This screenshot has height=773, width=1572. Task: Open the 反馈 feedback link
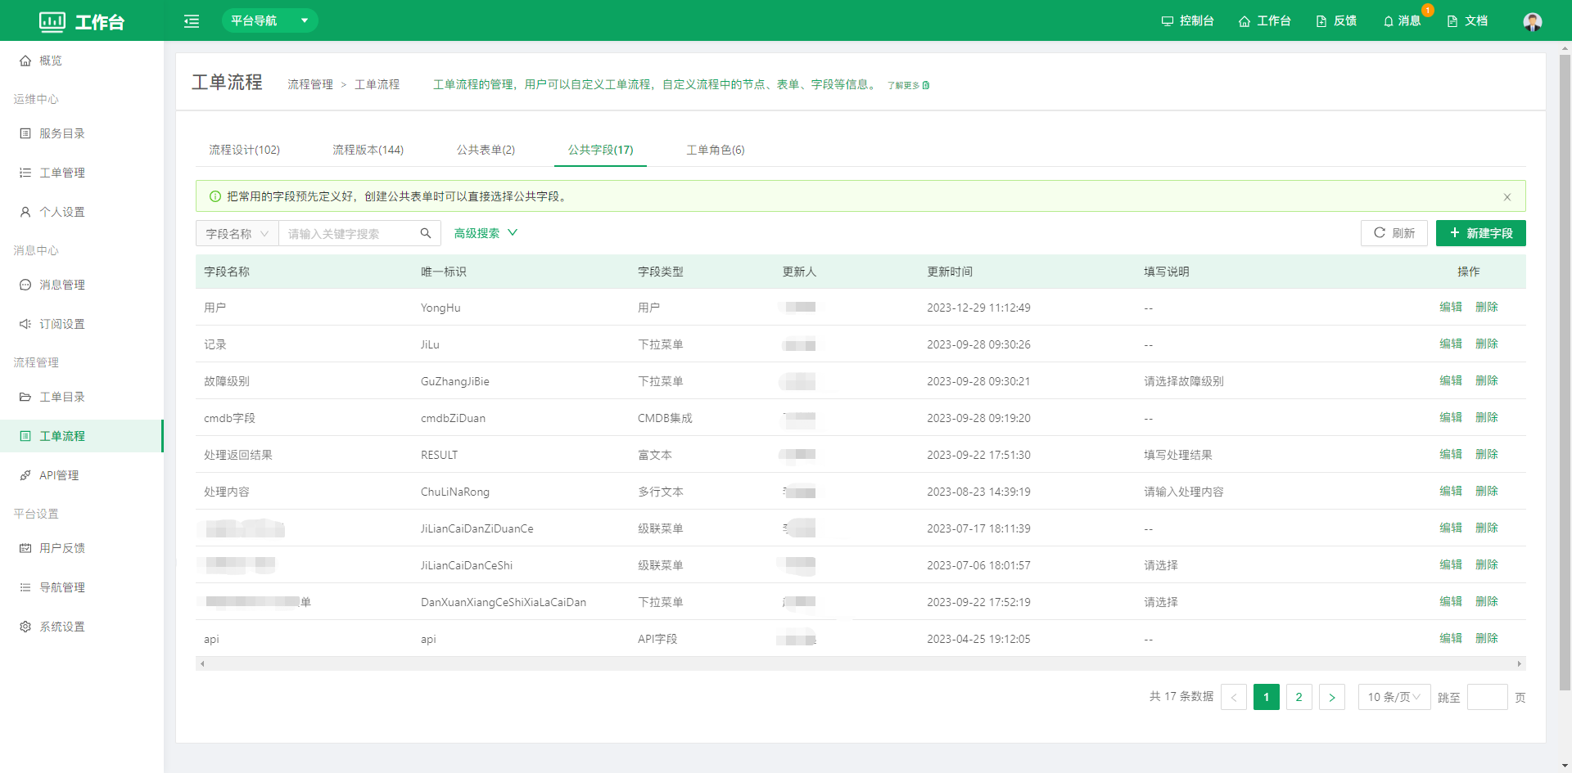[x=1336, y=21]
